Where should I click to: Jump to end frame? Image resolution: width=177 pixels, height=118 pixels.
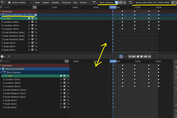150,57
